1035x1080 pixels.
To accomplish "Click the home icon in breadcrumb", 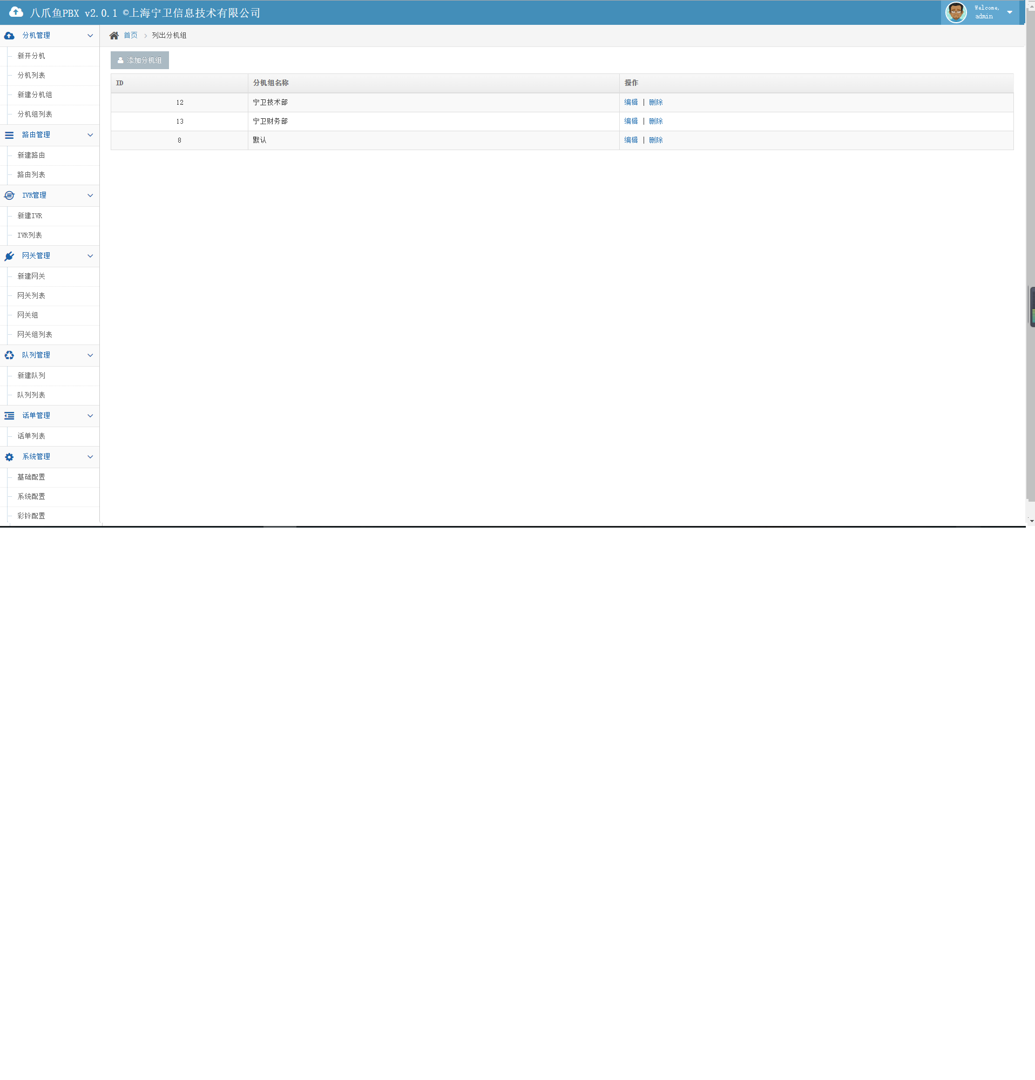I will (114, 36).
